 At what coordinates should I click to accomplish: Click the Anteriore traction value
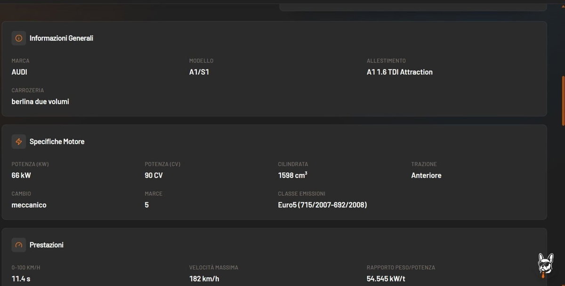(427, 175)
